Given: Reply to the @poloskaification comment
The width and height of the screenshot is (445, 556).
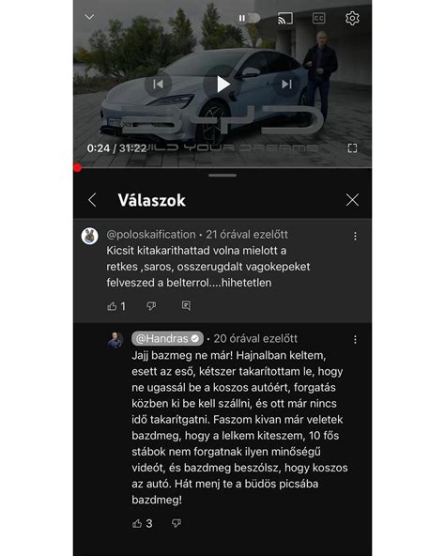Looking at the screenshot, I should click(186, 305).
